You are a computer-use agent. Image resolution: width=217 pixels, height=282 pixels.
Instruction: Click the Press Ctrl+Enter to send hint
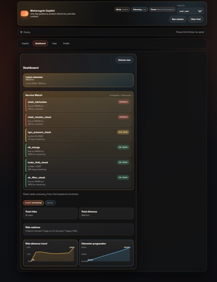[x=190, y=32]
